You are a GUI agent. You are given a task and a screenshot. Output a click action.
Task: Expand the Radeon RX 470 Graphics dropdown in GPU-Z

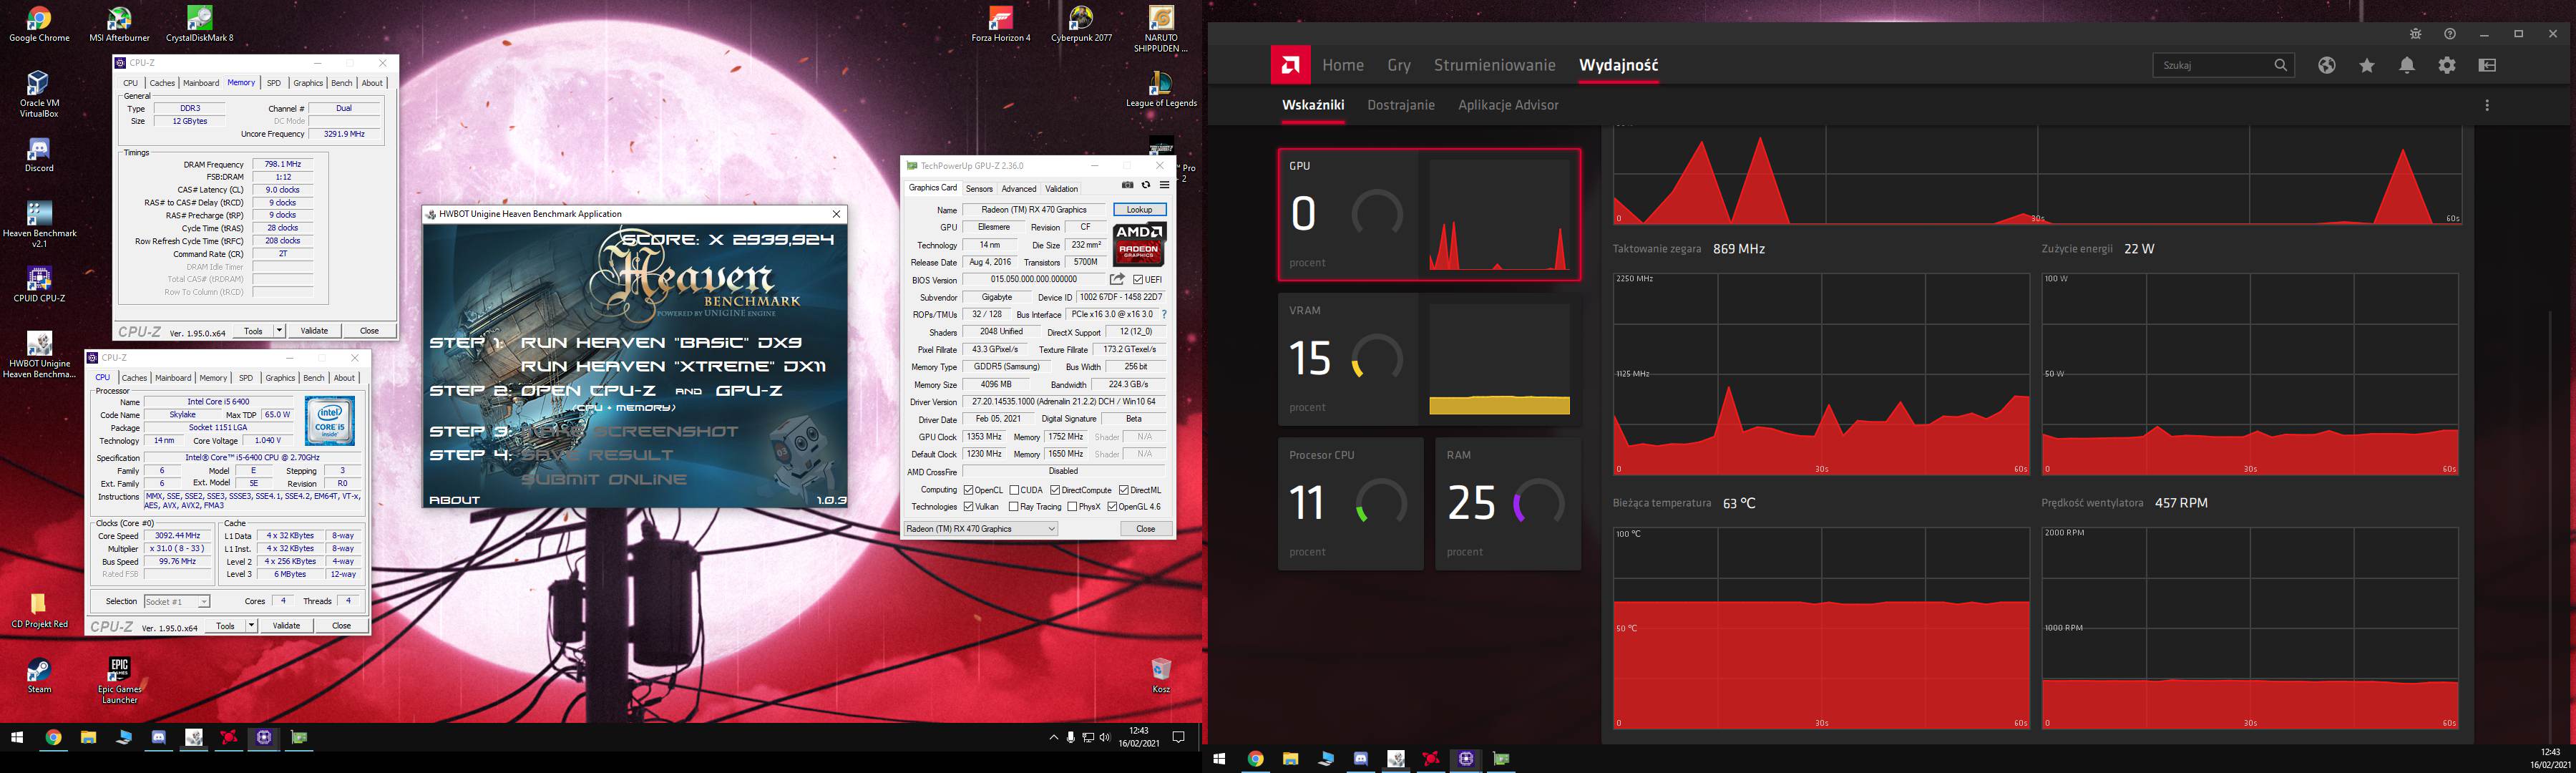(980, 529)
